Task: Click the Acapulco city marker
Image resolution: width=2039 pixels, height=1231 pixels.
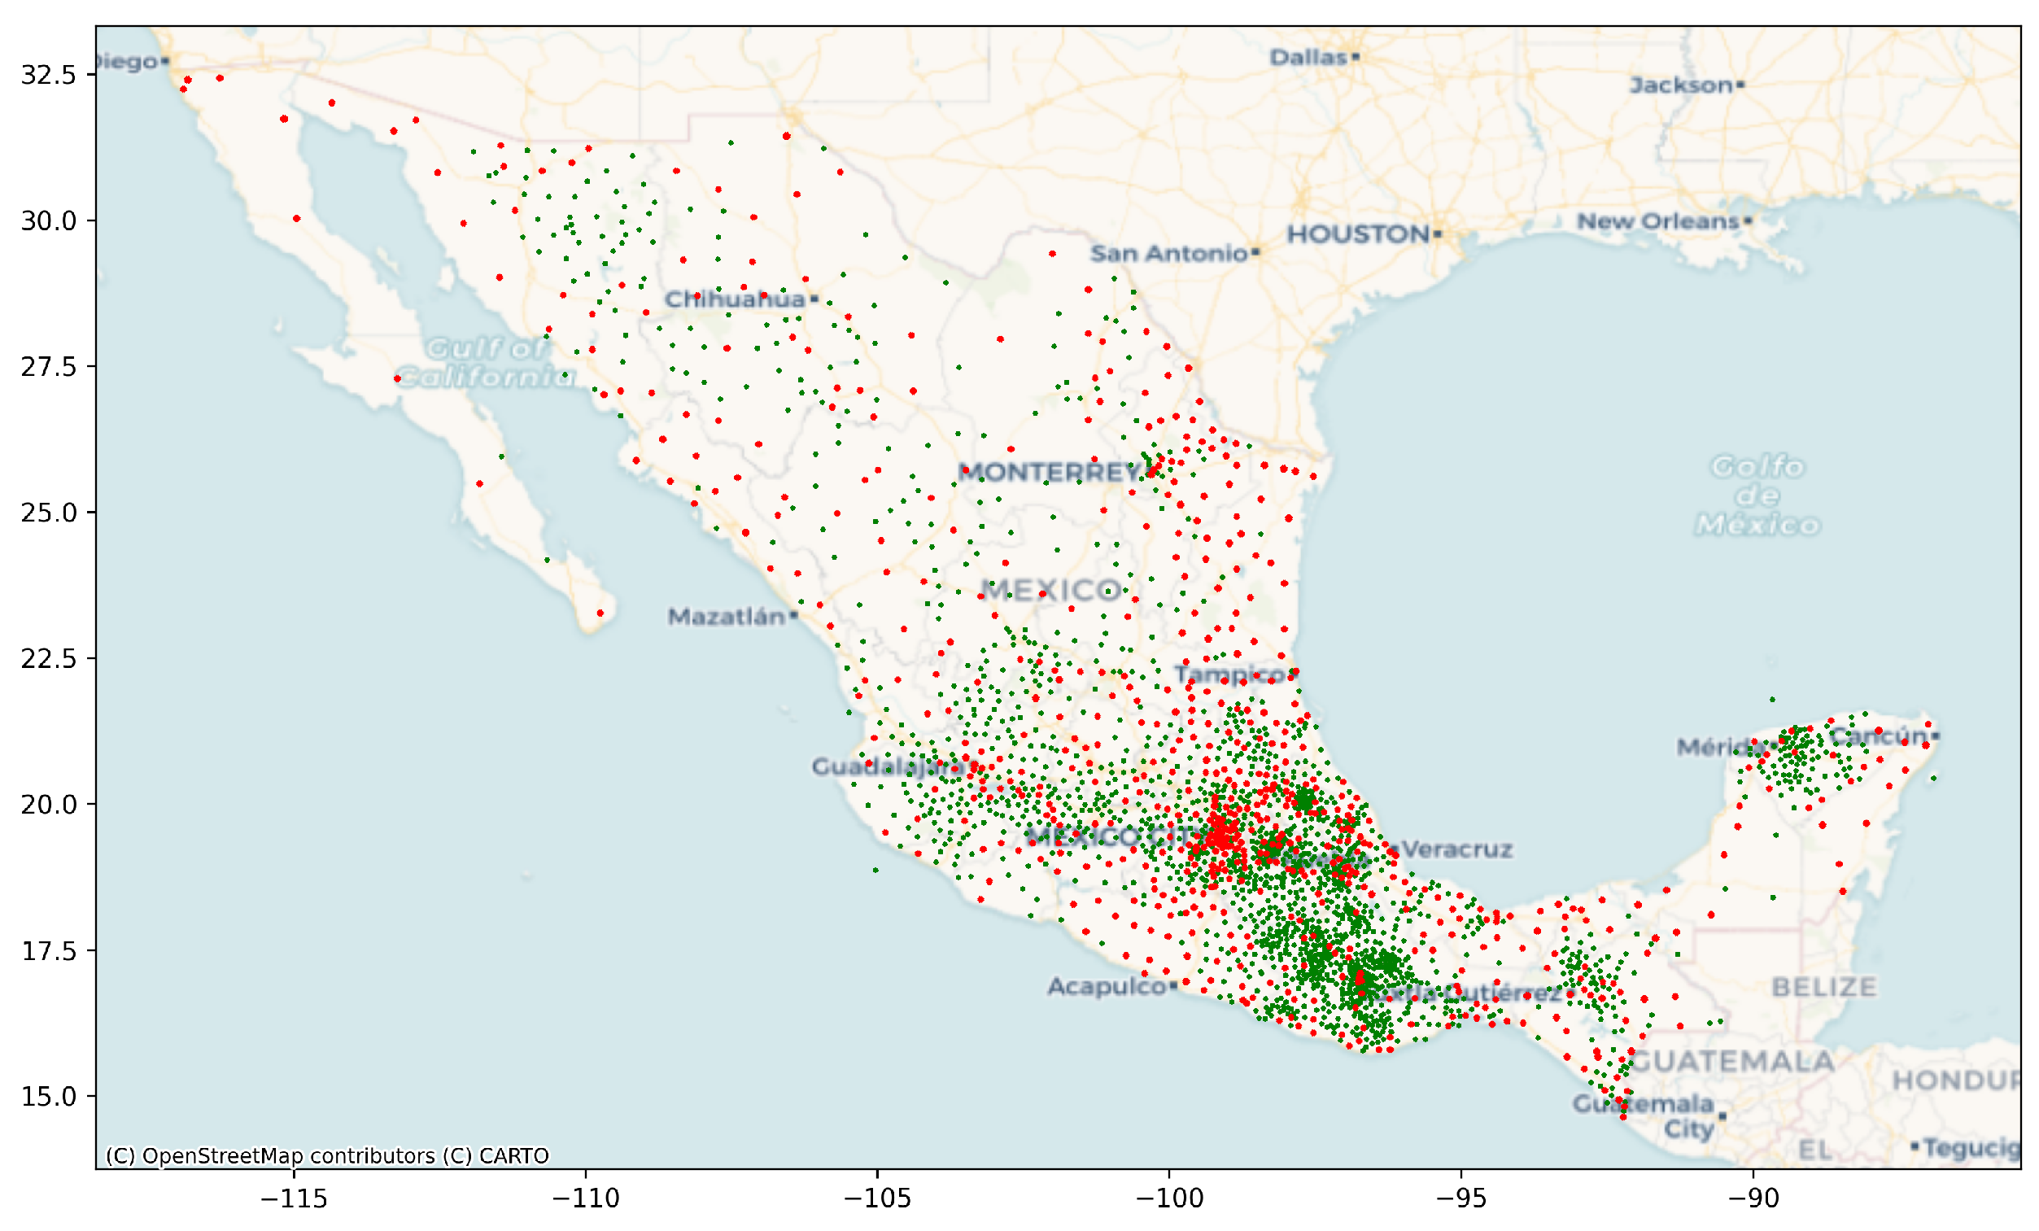Action: pos(1173,985)
